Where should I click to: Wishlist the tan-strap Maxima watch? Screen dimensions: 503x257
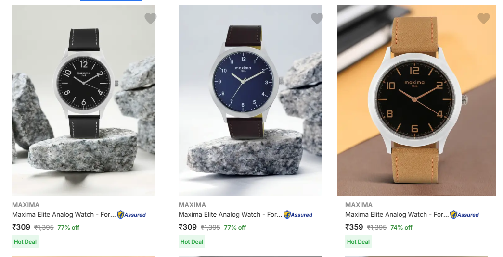[483, 19]
